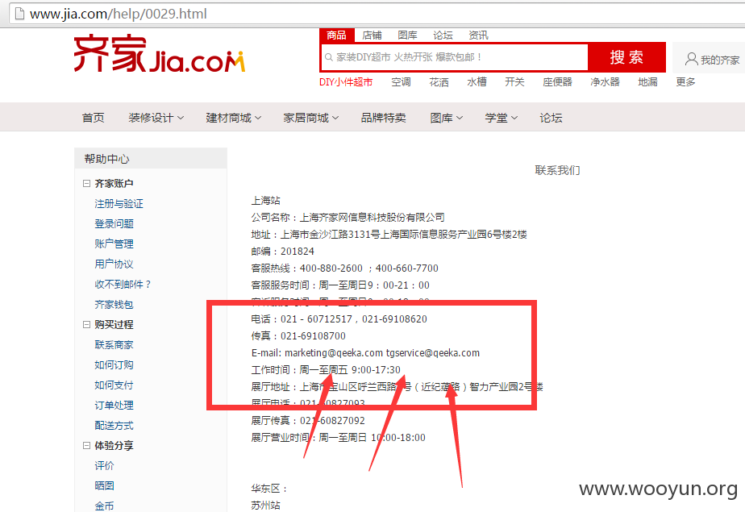Open 用户协议 help link
745x512 pixels.
click(x=114, y=264)
